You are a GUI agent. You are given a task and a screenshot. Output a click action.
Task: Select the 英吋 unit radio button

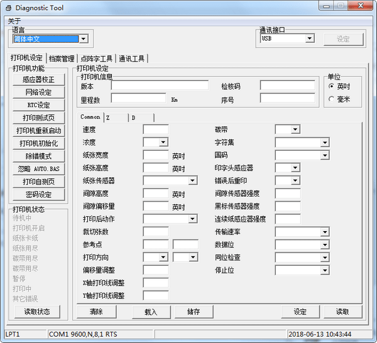click(x=331, y=87)
